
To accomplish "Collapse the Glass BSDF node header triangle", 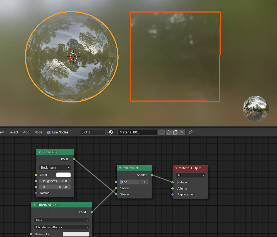I will [x=39, y=152].
